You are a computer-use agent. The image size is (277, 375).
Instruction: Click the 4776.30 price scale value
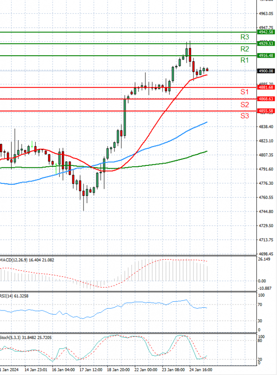coord(266,183)
